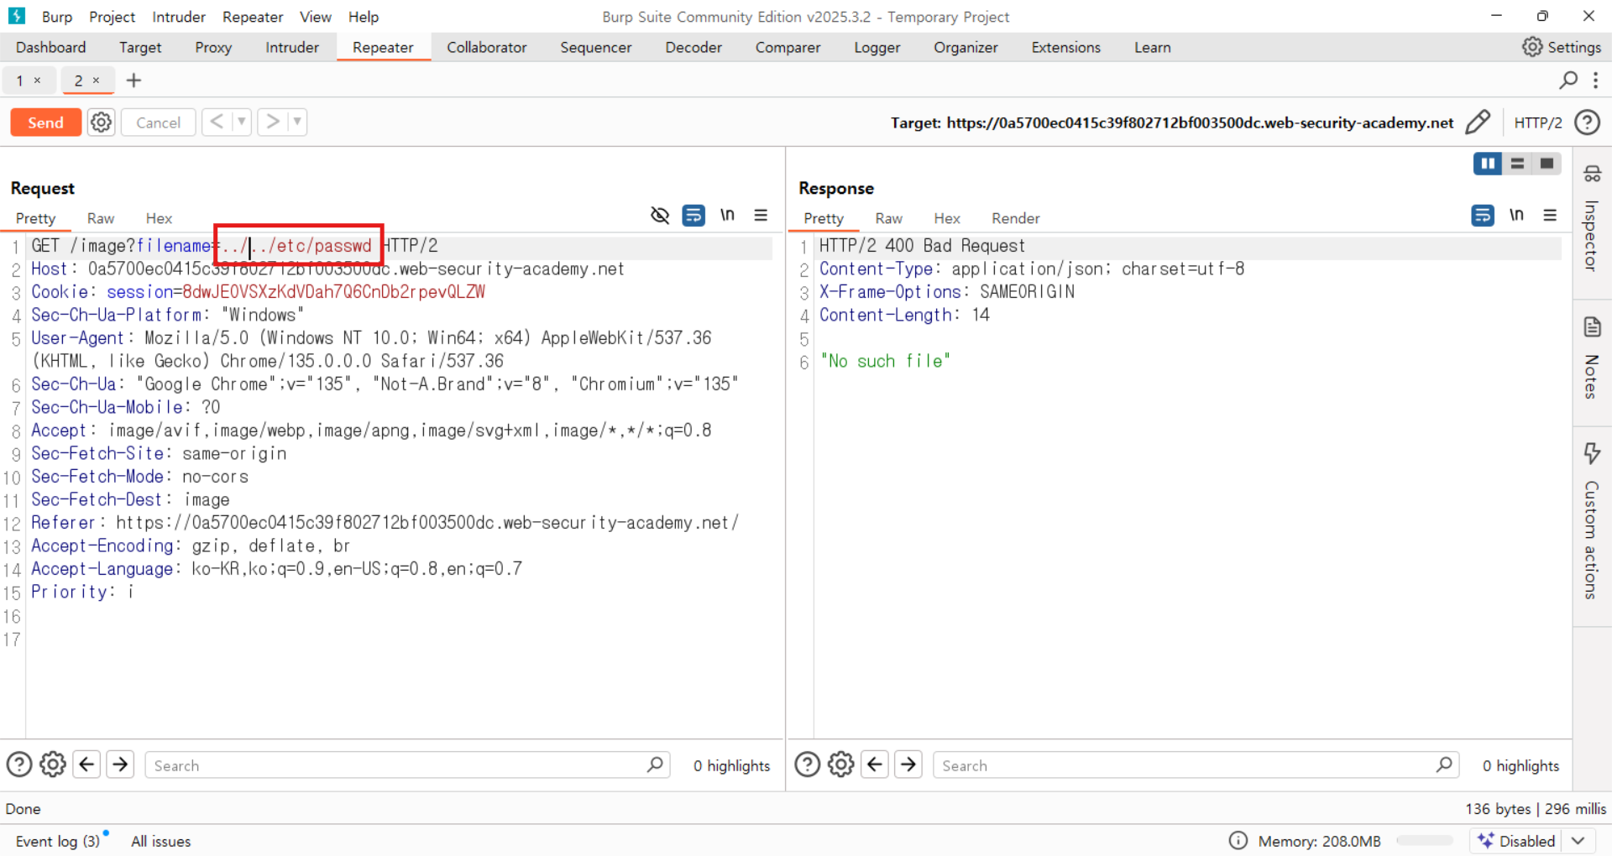
Task: Open the Intruder menu
Action: (178, 17)
